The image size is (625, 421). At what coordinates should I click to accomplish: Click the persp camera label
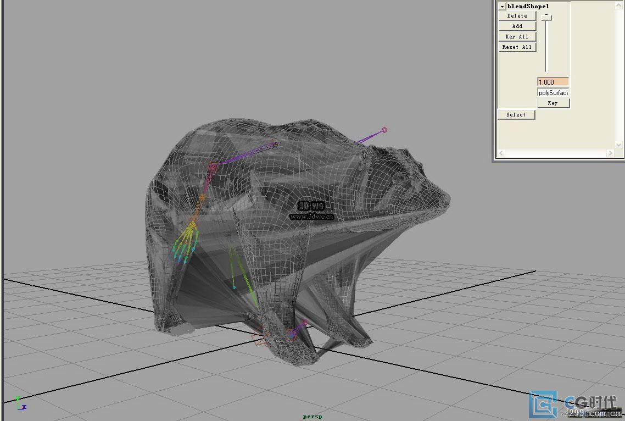tap(312, 417)
